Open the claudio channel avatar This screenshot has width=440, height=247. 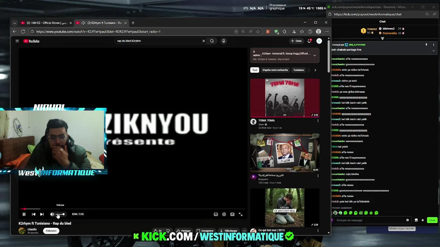point(22,231)
